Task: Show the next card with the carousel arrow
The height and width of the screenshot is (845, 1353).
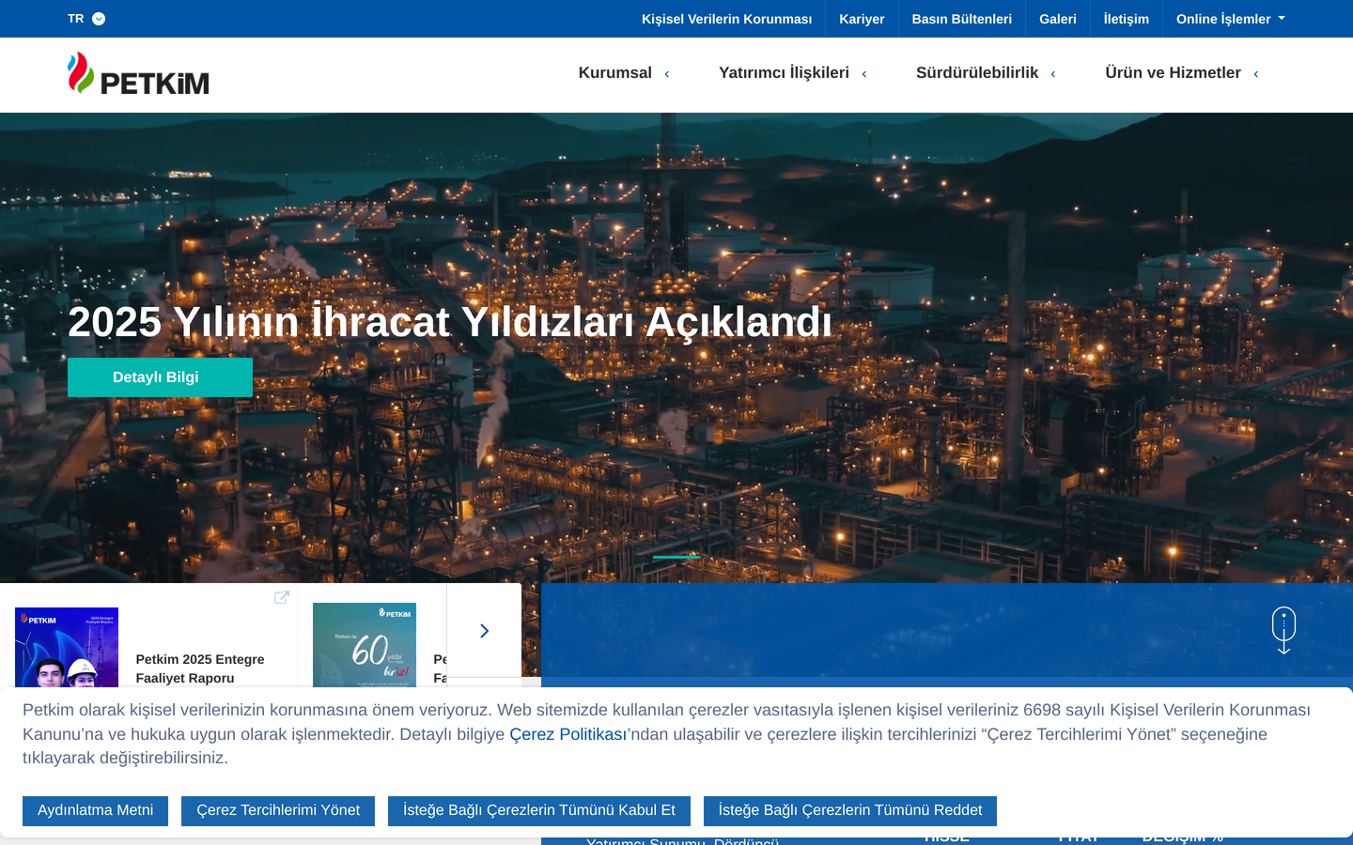Action: click(x=484, y=631)
